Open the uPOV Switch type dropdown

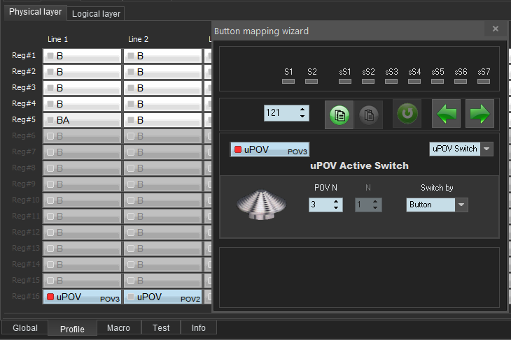click(487, 149)
